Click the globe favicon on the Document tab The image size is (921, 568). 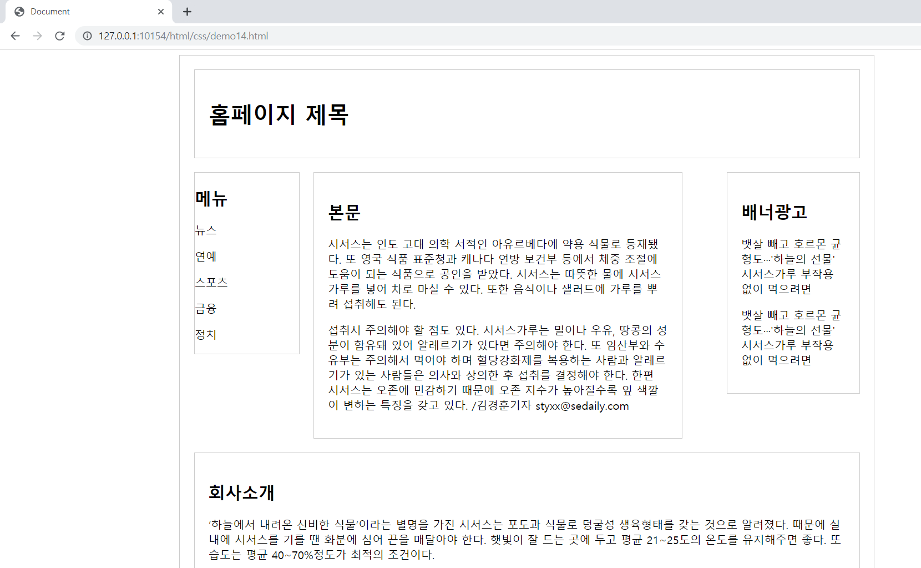[x=19, y=12]
